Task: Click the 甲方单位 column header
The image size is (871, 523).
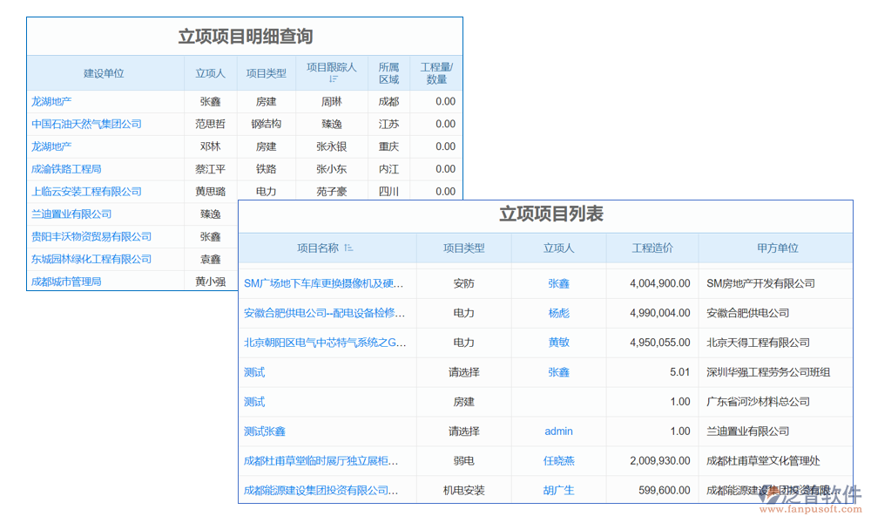Action: (x=777, y=248)
